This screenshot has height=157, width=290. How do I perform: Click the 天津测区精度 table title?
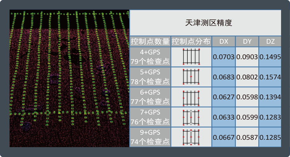205,23
